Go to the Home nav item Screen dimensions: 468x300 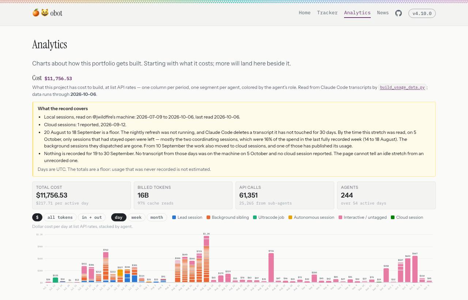coord(305,13)
